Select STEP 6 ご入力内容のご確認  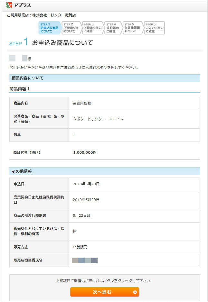[154, 28]
